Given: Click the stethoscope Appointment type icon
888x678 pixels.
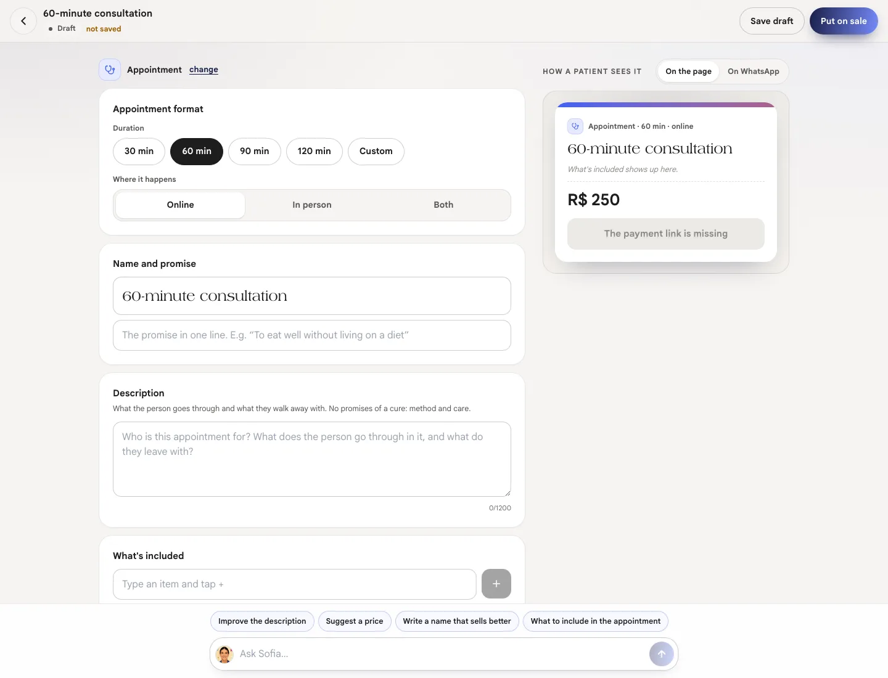Looking at the screenshot, I should (110, 70).
